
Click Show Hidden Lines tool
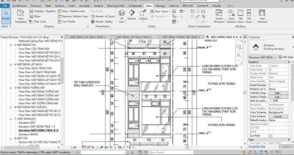coord(71,11)
